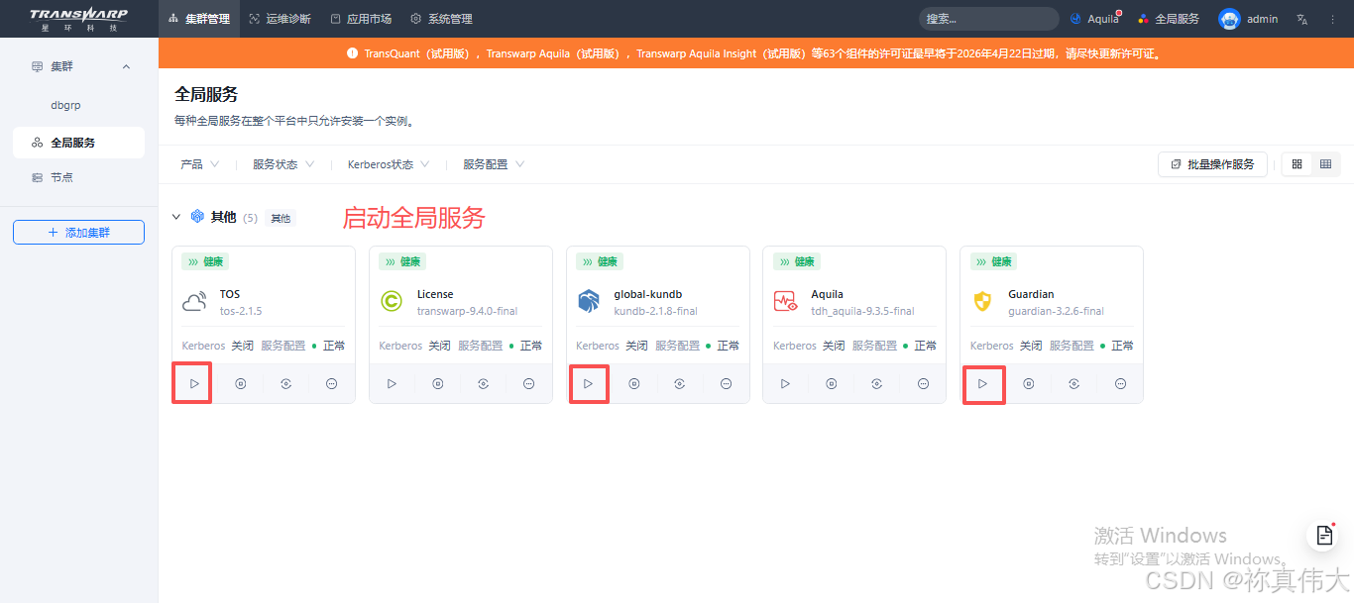Image resolution: width=1354 pixels, height=603 pixels.
Task: Restart the Aquila service
Action: tap(877, 383)
